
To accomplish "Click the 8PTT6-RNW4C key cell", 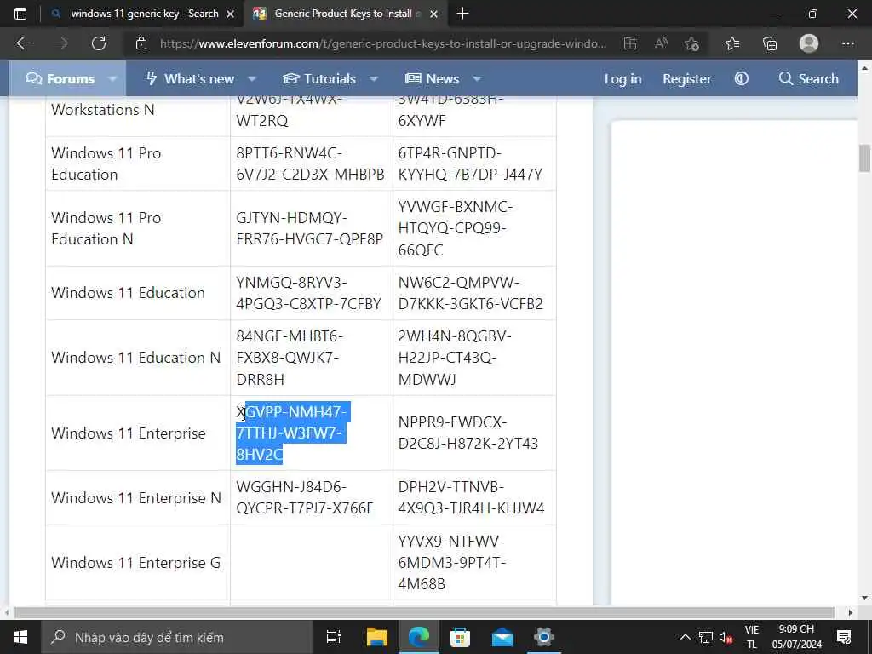I will point(310,163).
